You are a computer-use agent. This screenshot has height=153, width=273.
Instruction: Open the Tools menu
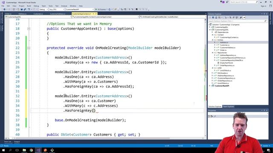click(50, 6)
